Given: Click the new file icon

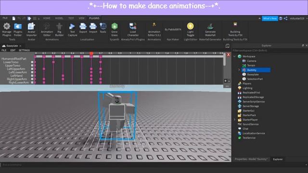Looking at the screenshot, I should click(13, 18).
